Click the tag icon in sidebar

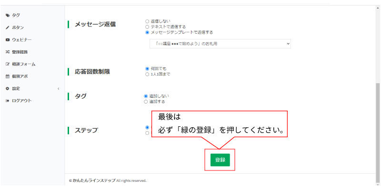[7, 15]
